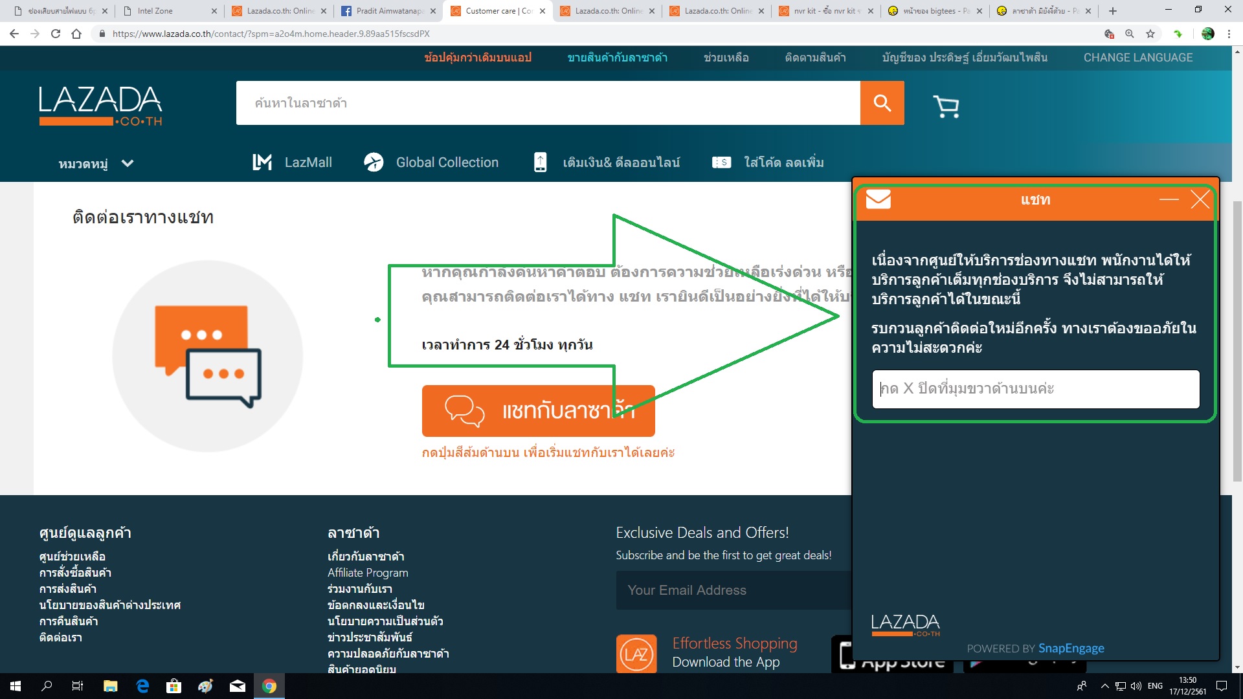Open the CHANGE LANGUAGE menu
This screenshot has width=1243, height=699.
pos(1137,58)
